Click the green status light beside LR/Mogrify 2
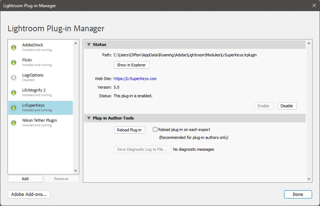Screen dimensions: 320x206 tap(14, 93)
